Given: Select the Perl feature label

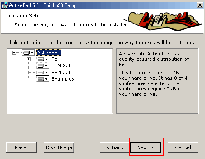Looking at the screenshot, I should (56, 59).
